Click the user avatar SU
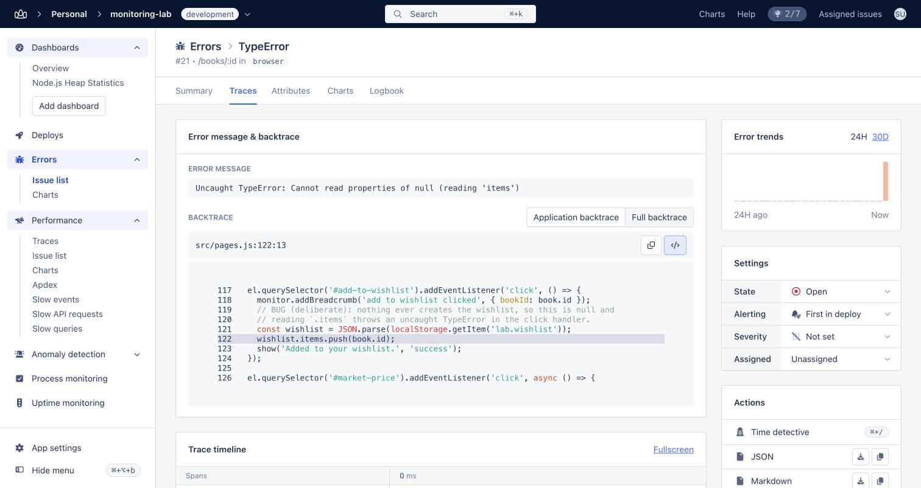This screenshot has height=488, width=921. (x=900, y=14)
